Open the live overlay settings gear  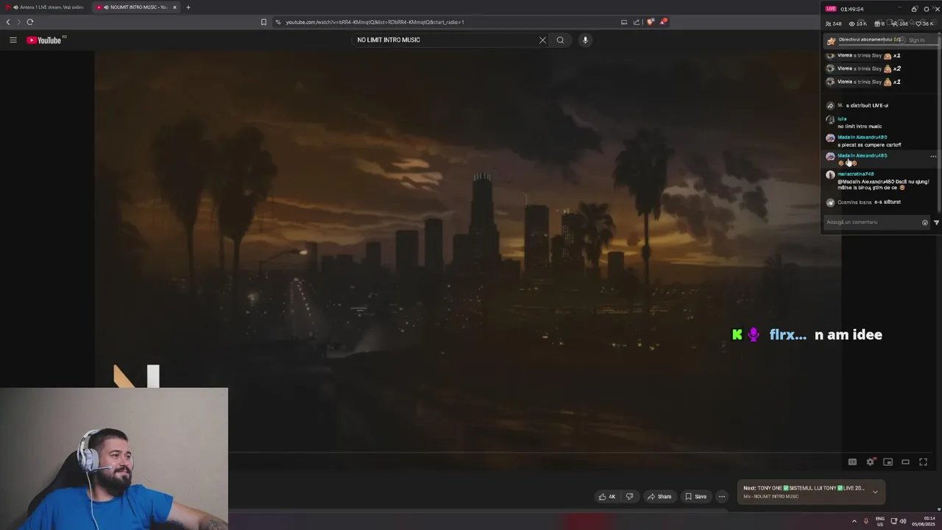tap(926, 9)
